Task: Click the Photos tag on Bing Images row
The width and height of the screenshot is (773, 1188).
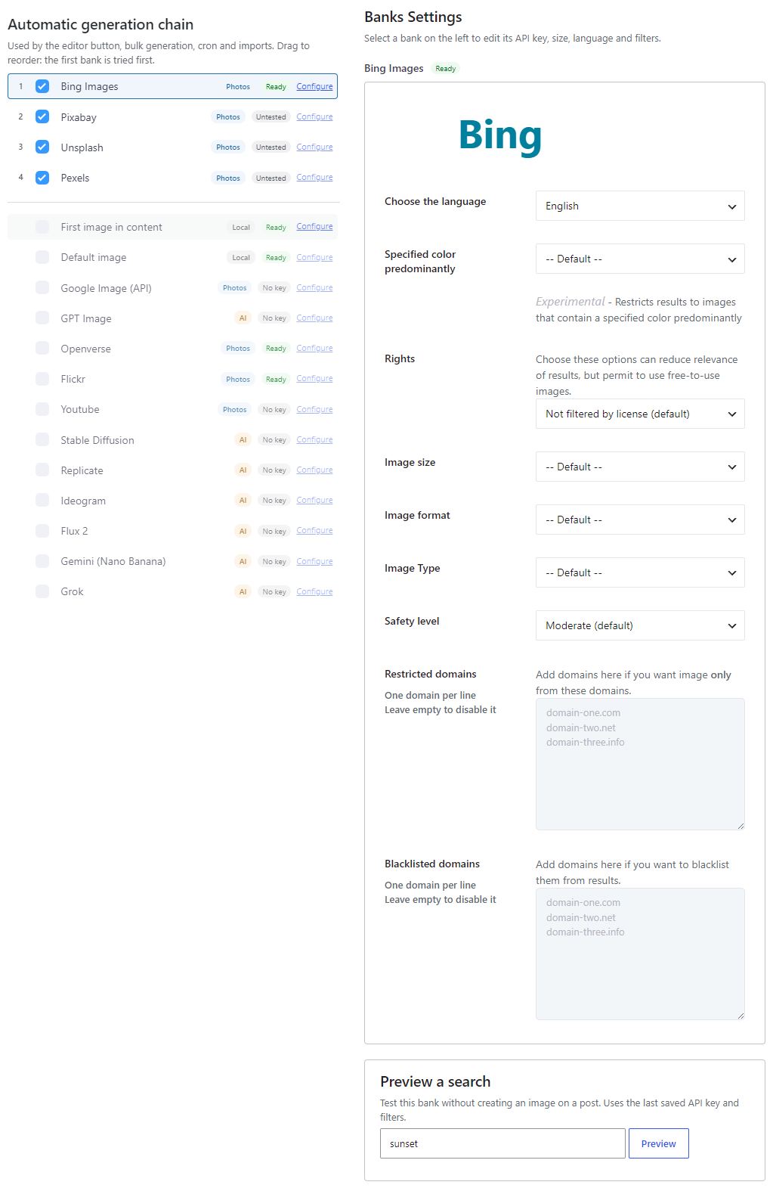Action: tap(238, 86)
